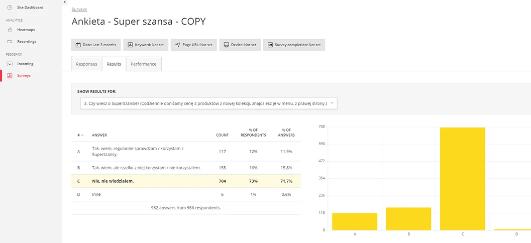The width and height of the screenshot is (531, 243).
Task: Click the Heatmaps flame icon
Action: coord(10,30)
